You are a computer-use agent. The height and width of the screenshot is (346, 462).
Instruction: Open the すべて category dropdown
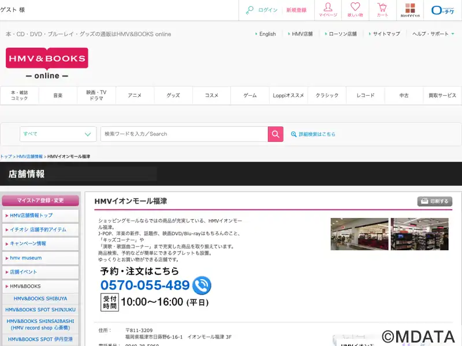click(x=58, y=134)
